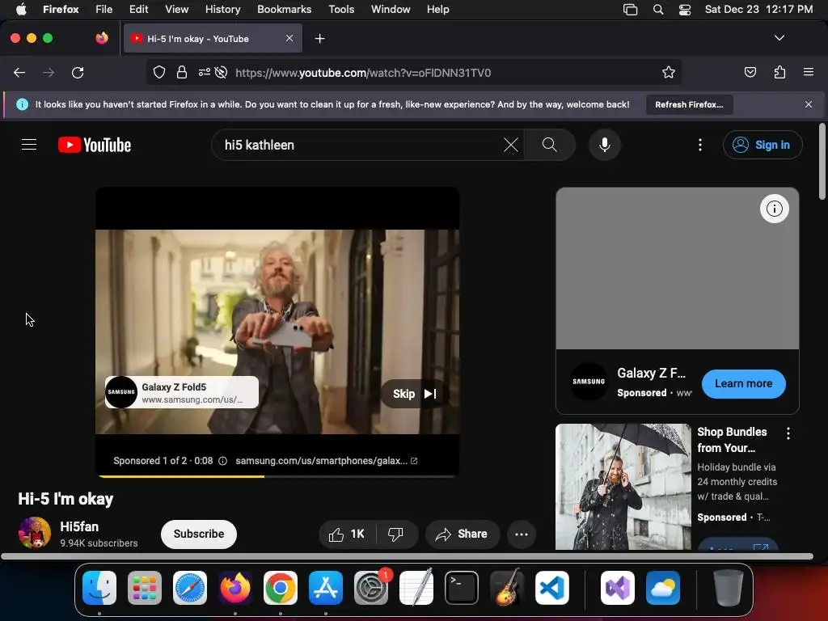Open Terminal from the Dock

click(x=462, y=588)
